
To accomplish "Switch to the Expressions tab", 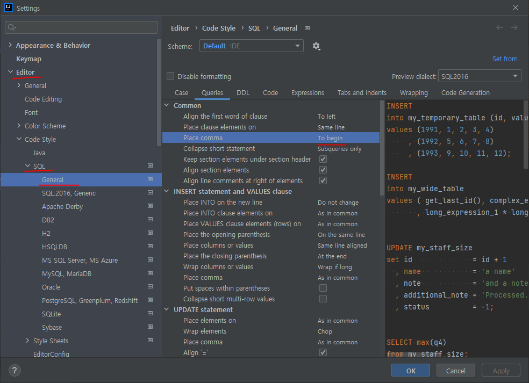I will [x=308, y=93].
